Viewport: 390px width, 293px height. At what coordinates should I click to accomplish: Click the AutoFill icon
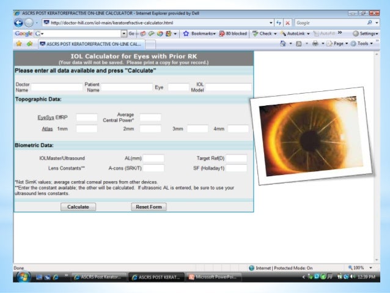[316, 34]
